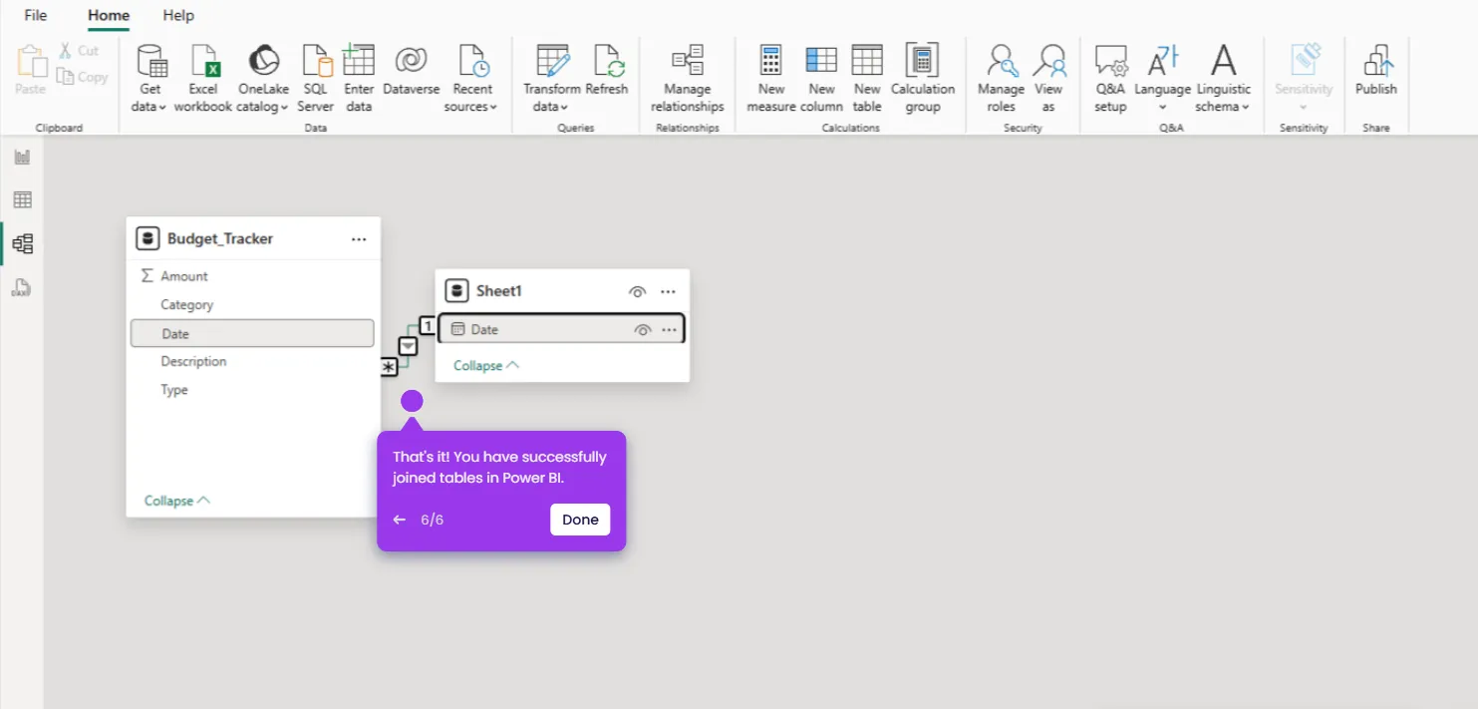This screenshot has width=1478, height=709.
Task: Collapse the Budget_Tracker table card
Action: point(177,501)
